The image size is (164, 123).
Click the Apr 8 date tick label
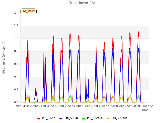tap(114, 106)
